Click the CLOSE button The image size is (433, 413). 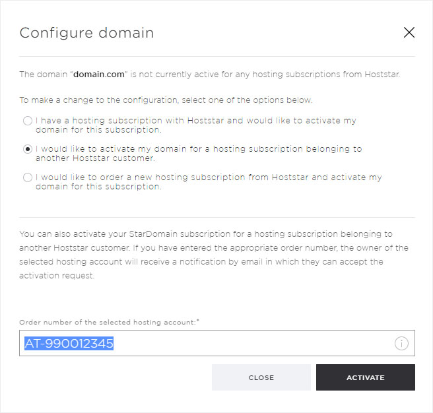[x=261, y=377]
